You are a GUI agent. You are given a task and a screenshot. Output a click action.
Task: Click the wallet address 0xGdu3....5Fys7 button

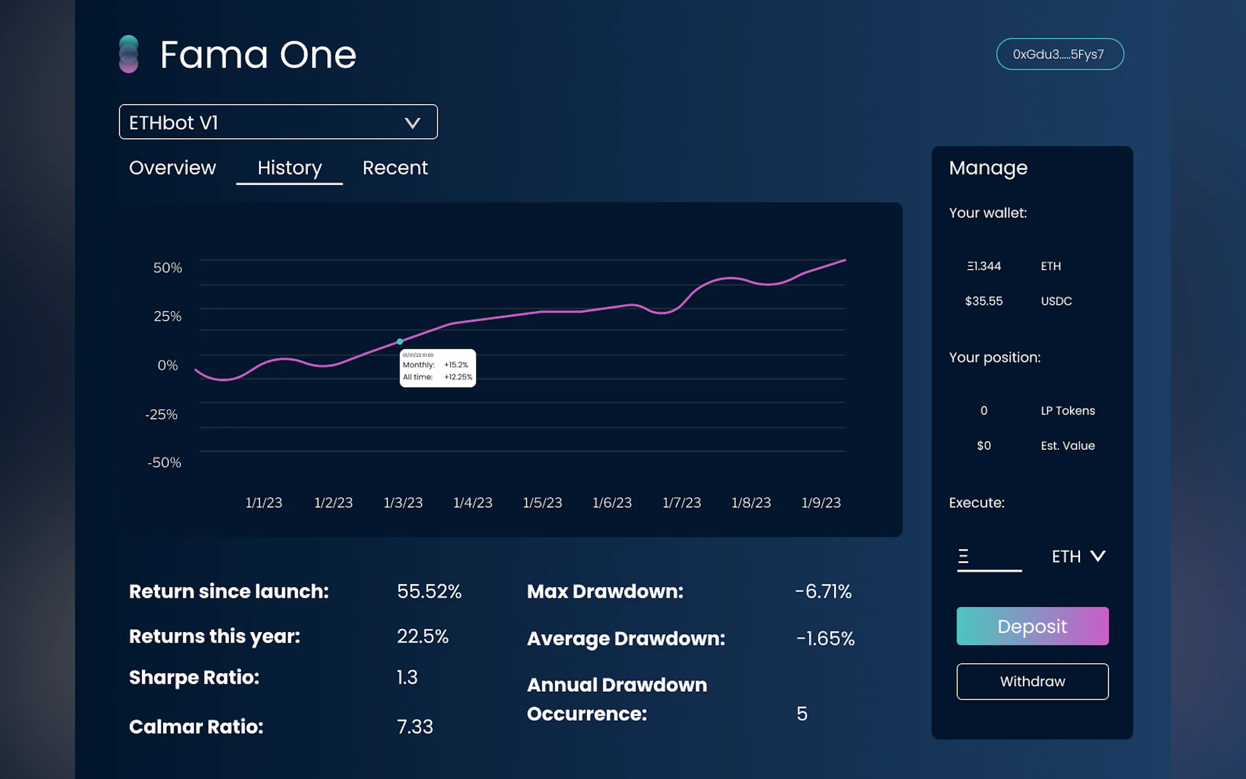[x=1059, y=54]
